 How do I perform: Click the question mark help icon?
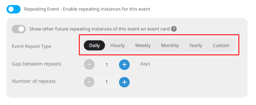pyautogui.click(x=174, y=29)
